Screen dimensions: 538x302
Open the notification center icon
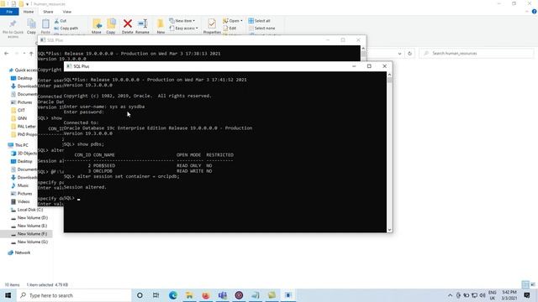pyautogui.click(x=527, y=295)
